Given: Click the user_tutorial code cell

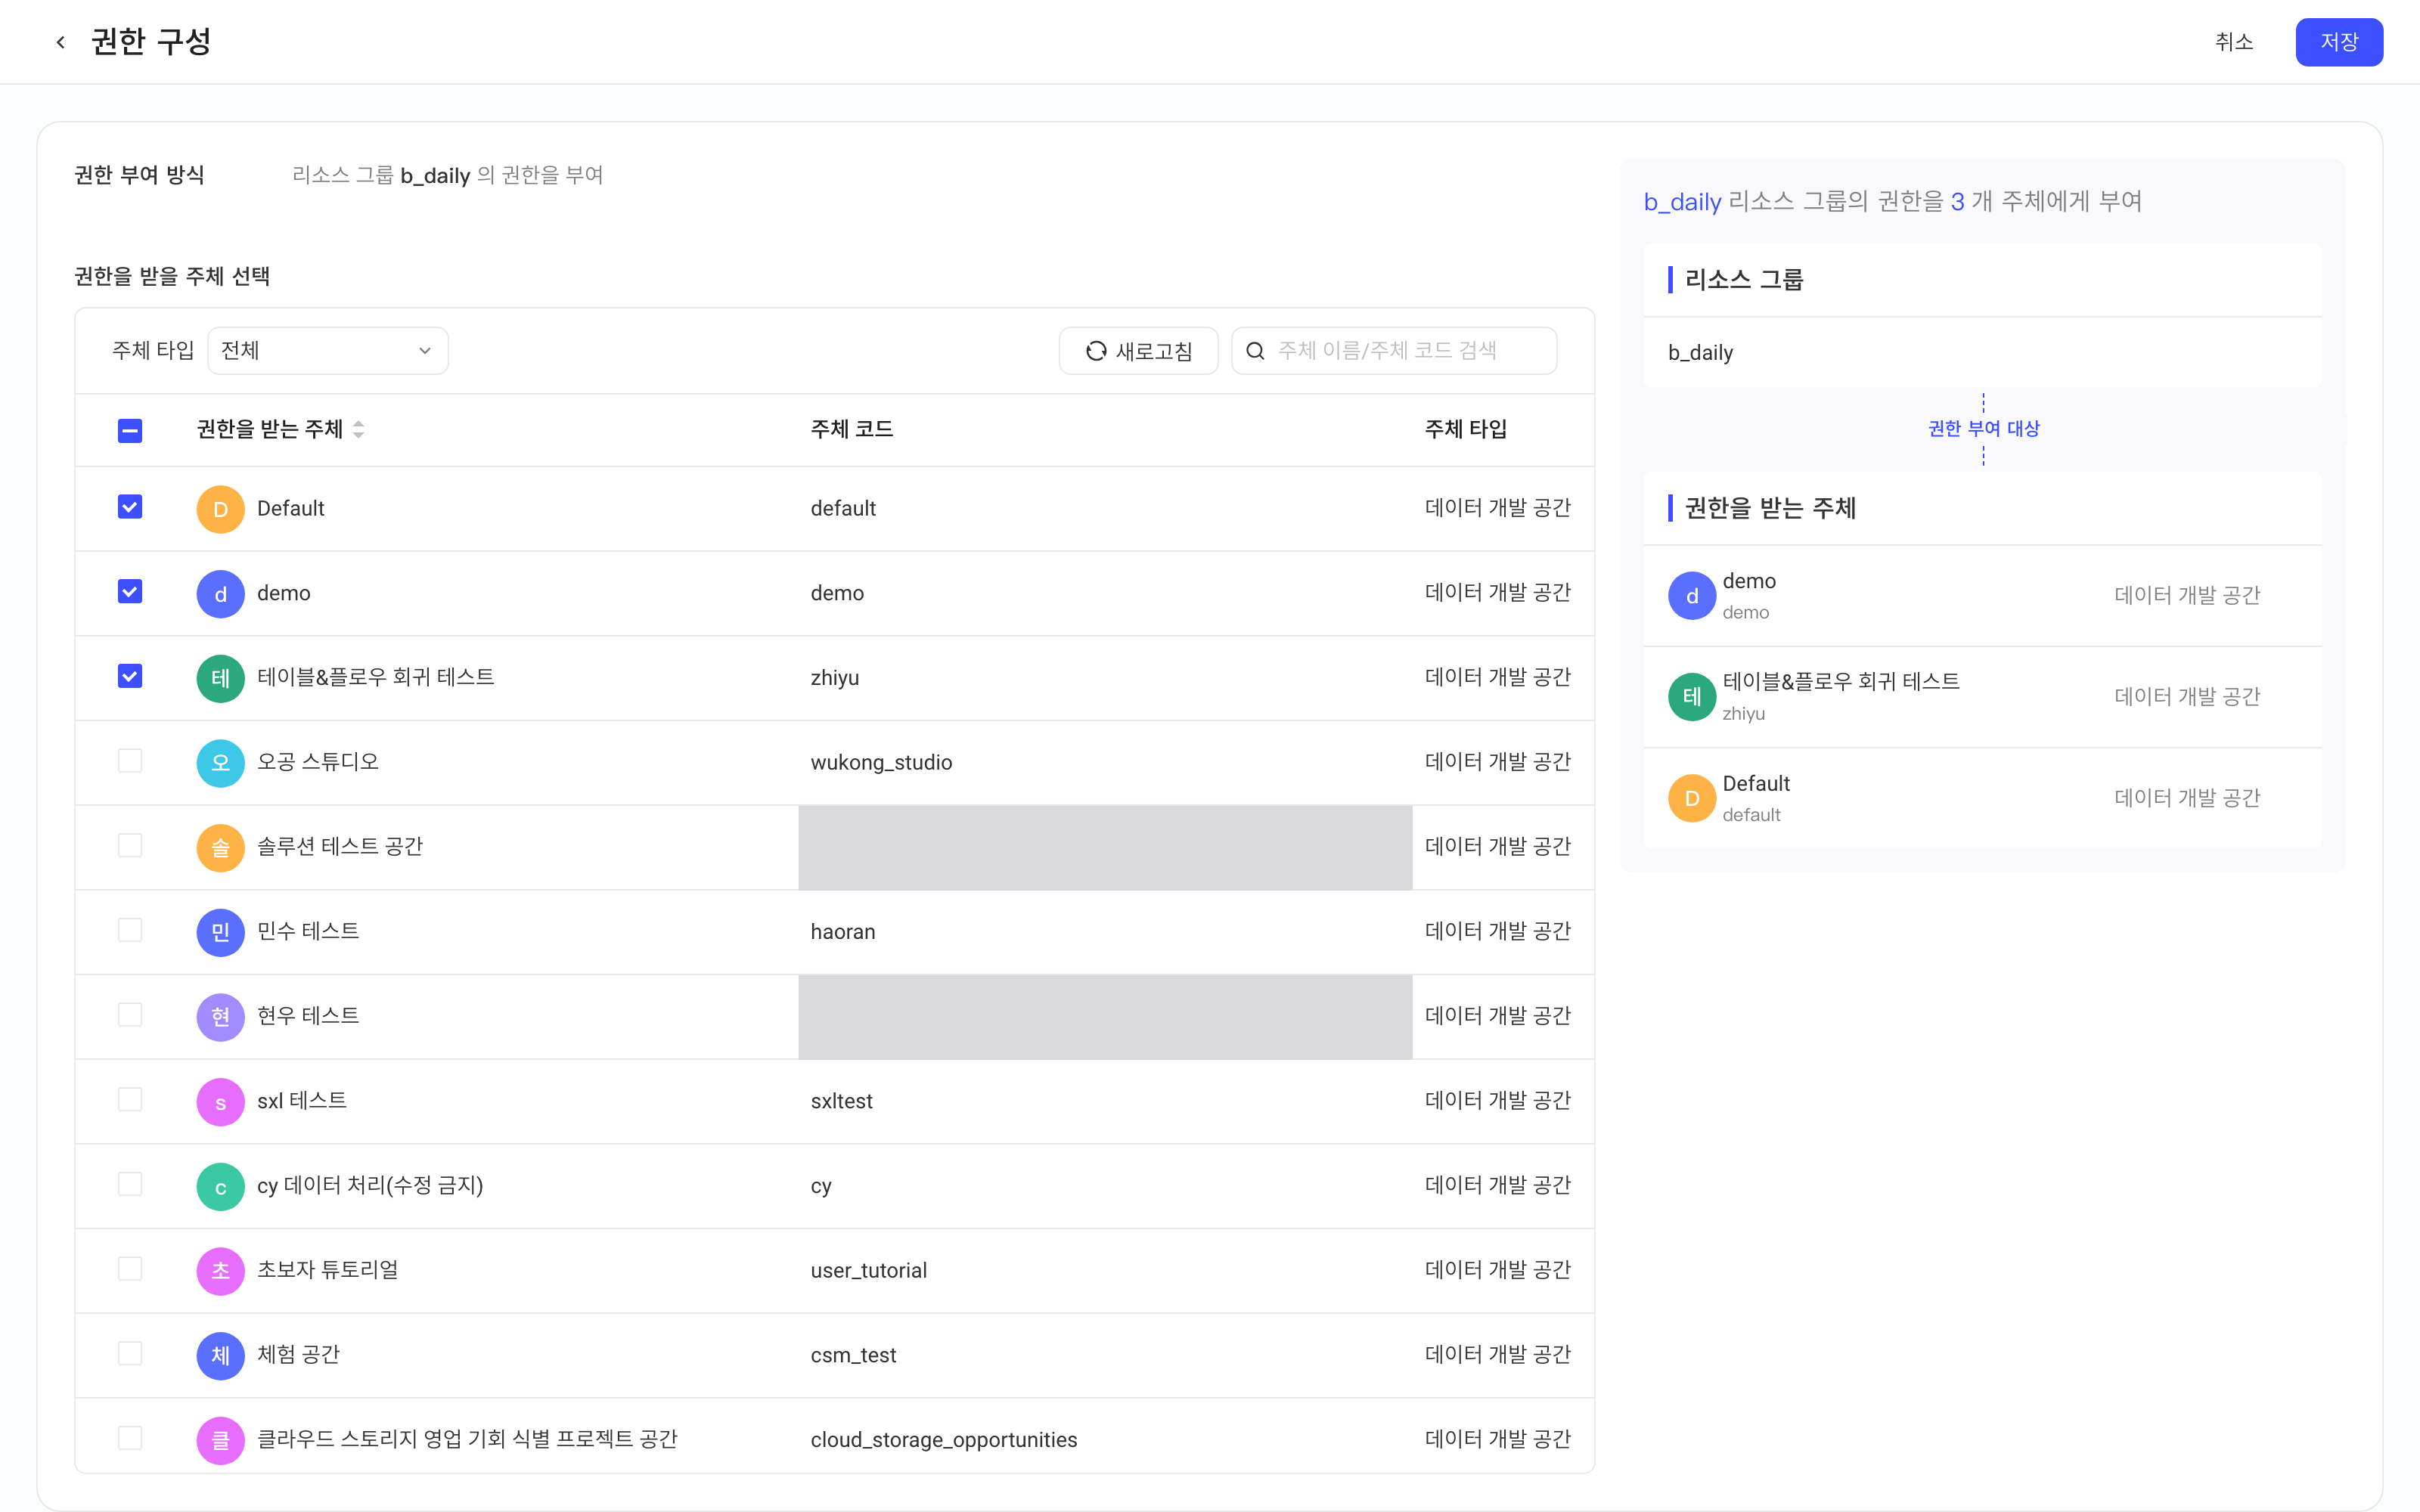Looking at the screenshot, I should 869,1271.
